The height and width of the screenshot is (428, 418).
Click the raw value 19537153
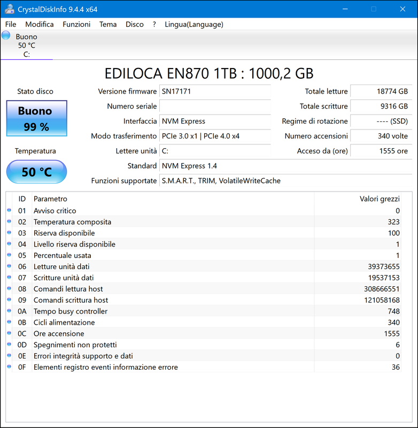point(384,278)
